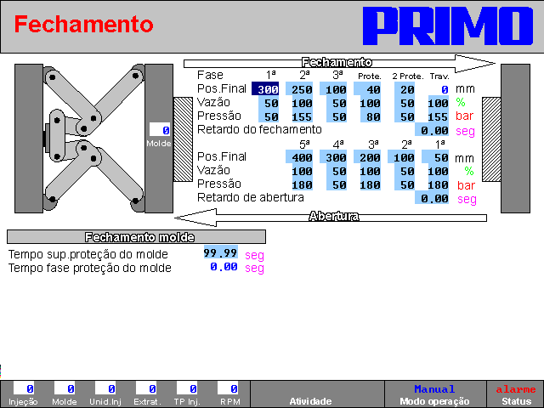Edit closing phase 1 Pressão value 50
This screenshot has height=408, width=544.
[269, 116]
